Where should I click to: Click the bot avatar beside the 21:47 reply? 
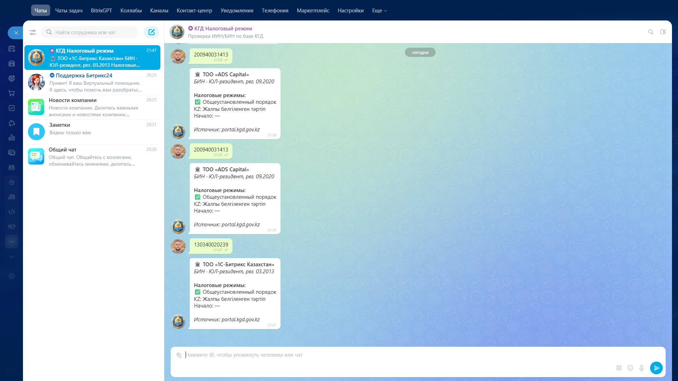(x=178, y=322)
